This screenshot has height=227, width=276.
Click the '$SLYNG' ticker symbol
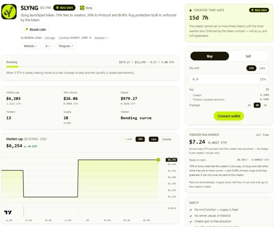click(46, 8)
